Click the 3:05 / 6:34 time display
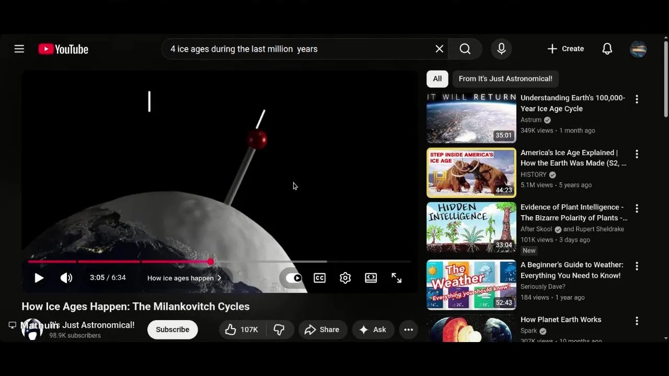The width and height of the screenshot is (669, 376). point(108,278)
